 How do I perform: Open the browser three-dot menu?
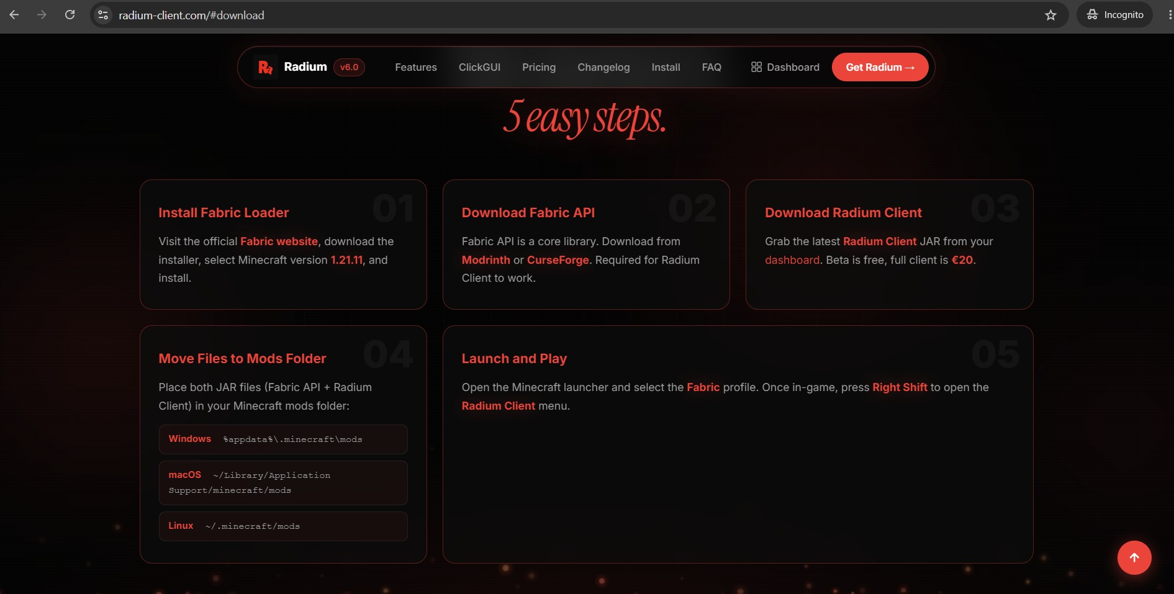click(x=1170, y=15)
